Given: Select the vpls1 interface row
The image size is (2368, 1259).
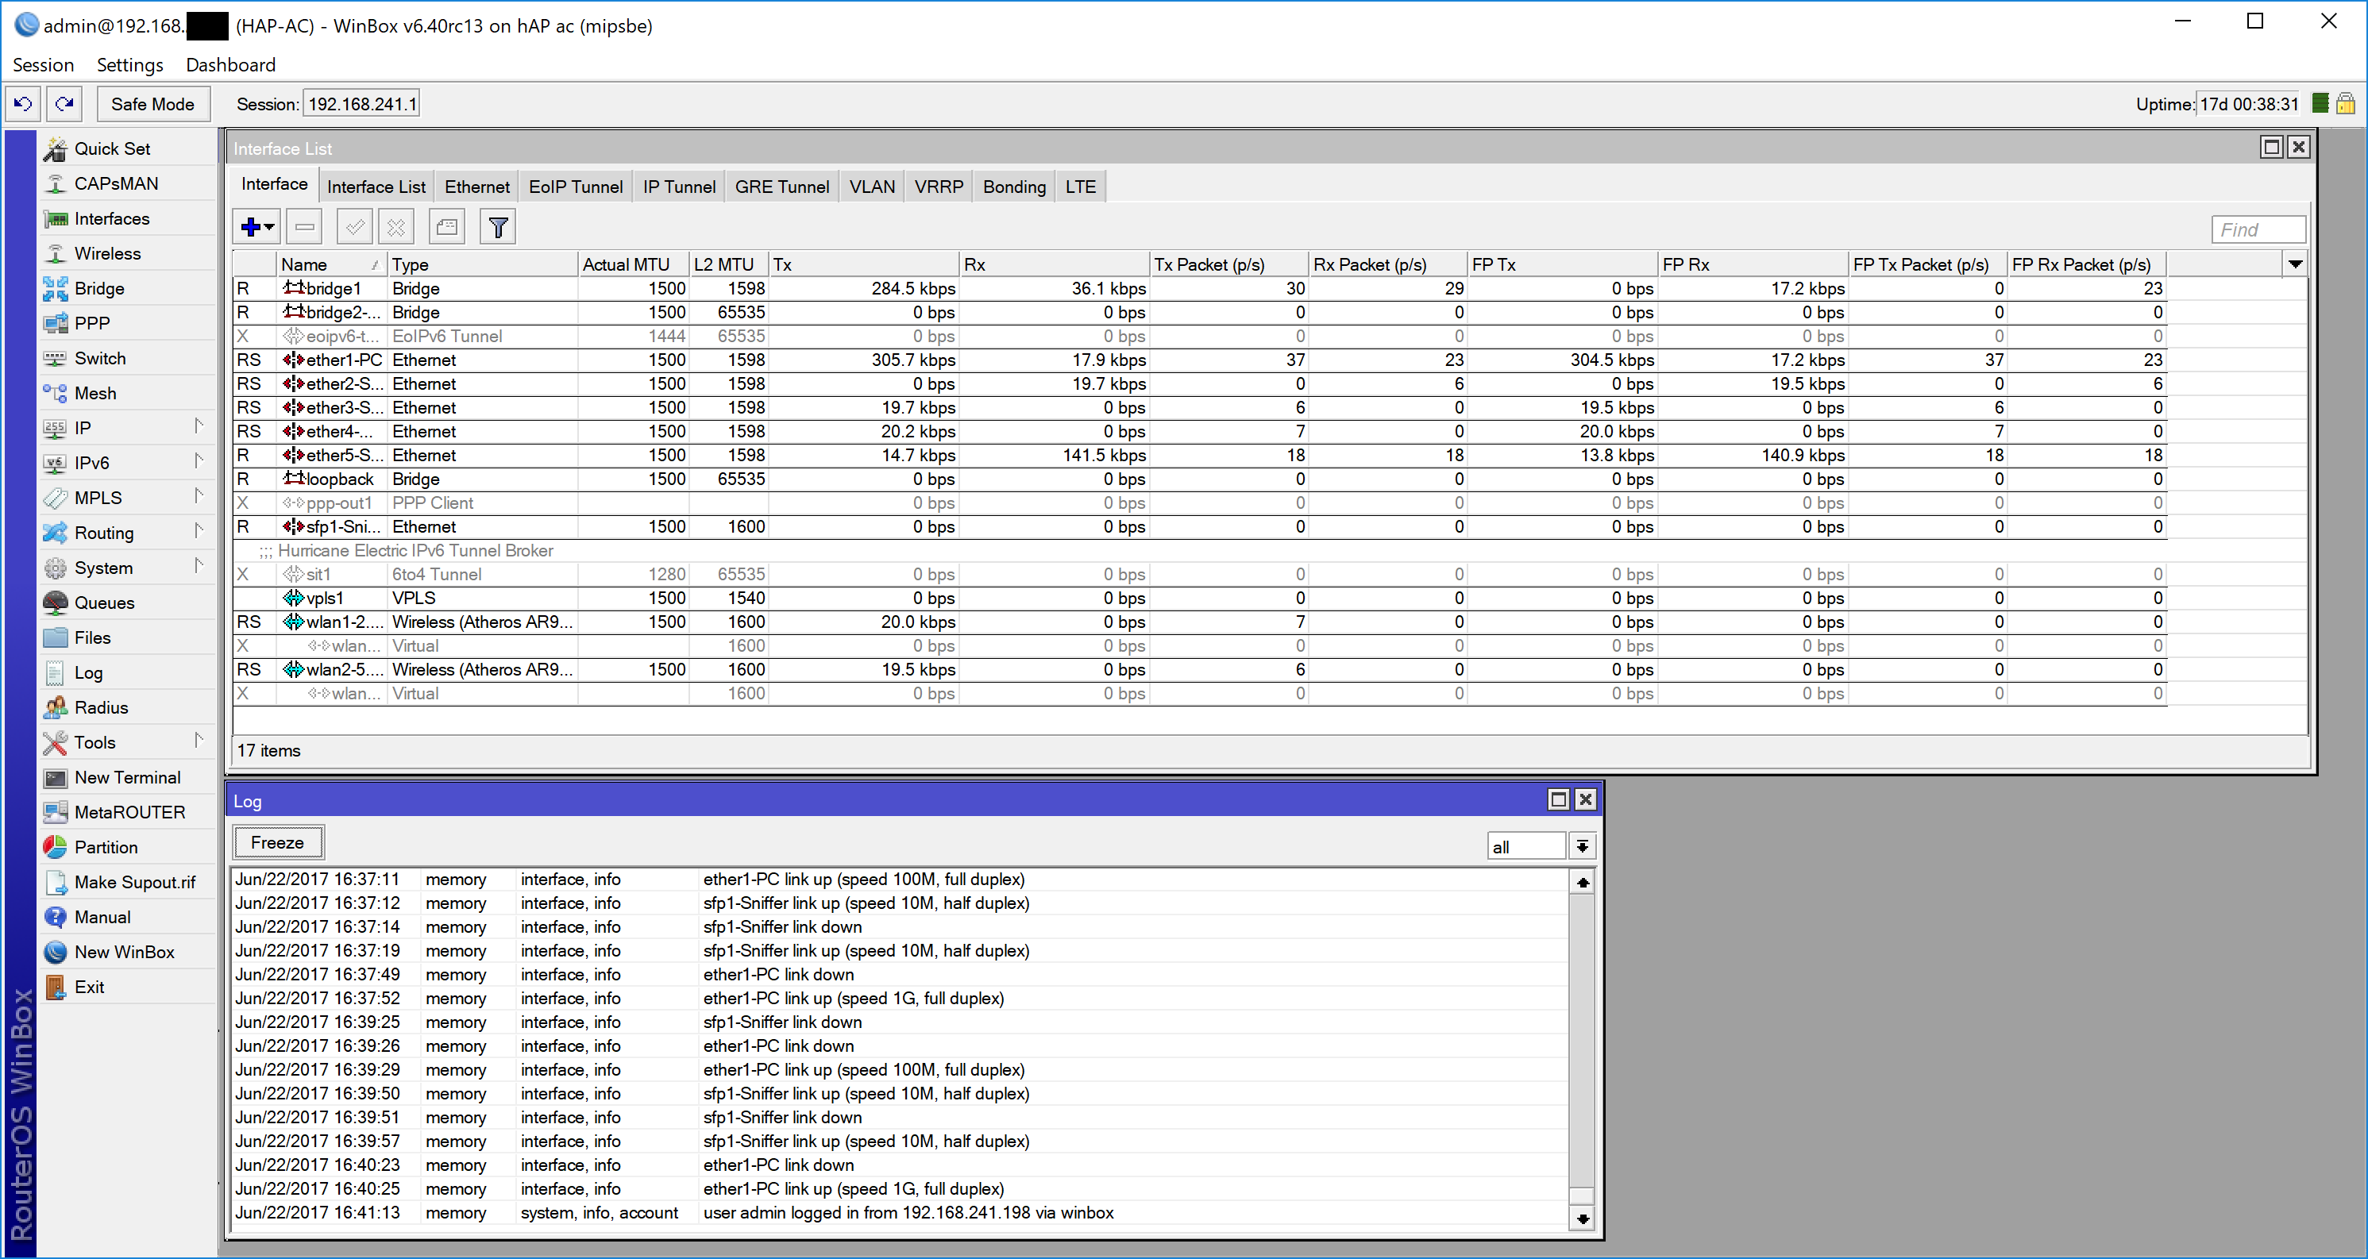Looking at the screenshot, I should (1200, 599).
